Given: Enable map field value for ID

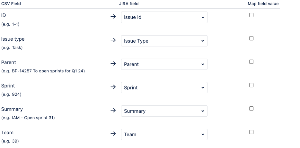Looking at the screenshot, I should (x=251, y=15).
